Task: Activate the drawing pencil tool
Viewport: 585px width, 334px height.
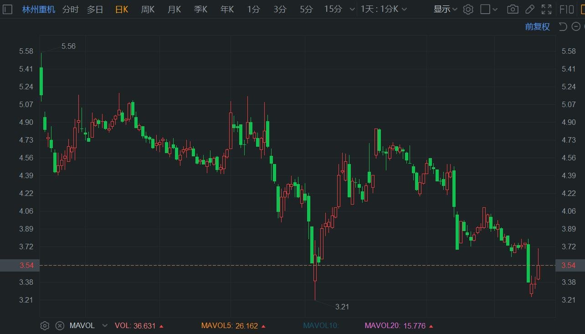Action: 529,9
